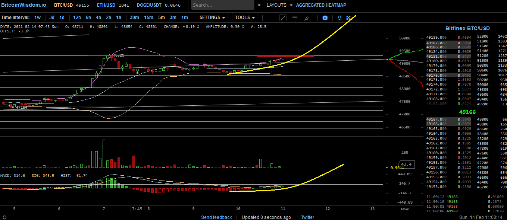Open the Twitter link in footer
Viewport: 507px width, 220px height.
[x=307, y=217]
